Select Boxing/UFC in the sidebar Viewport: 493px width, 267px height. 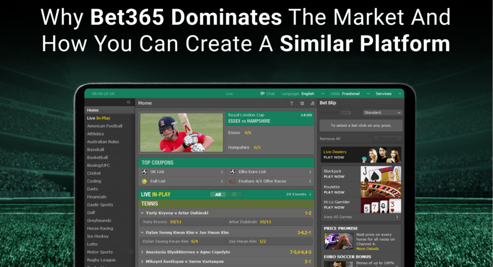[109, 165]
